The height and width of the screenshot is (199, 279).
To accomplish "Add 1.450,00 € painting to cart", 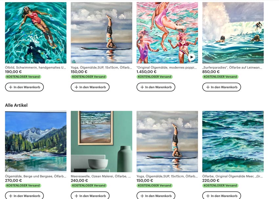I will tap(156, 87).
